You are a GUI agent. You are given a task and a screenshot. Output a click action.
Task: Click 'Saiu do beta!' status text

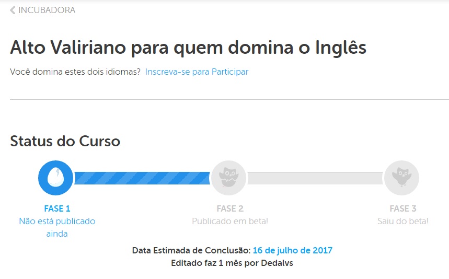click(403, 221)
